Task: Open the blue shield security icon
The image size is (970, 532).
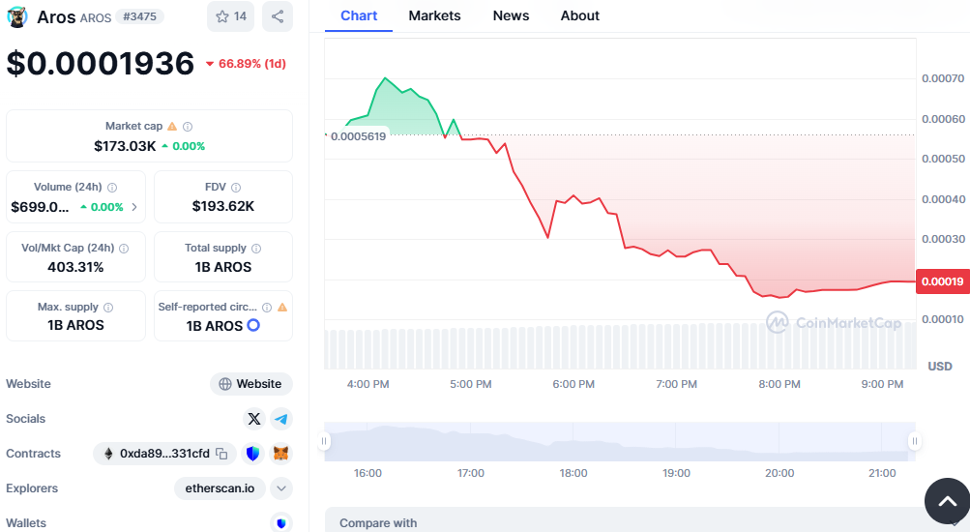Action: (252, 454)
